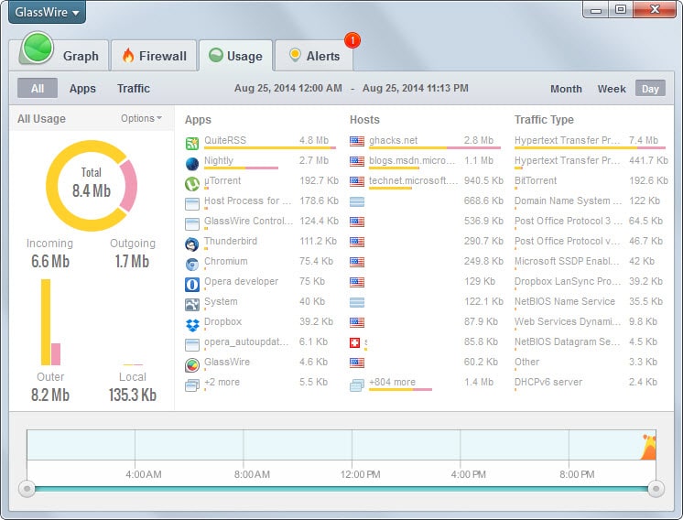The width and height of the screenshot is (683, 520).
Task: Switch time range to Month
Action: [566, 89]
